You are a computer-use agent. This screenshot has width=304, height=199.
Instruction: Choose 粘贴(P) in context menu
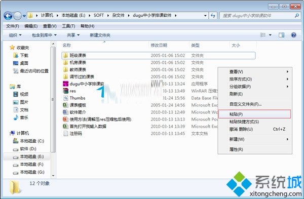pyautogui.click(x=254, y=114)
